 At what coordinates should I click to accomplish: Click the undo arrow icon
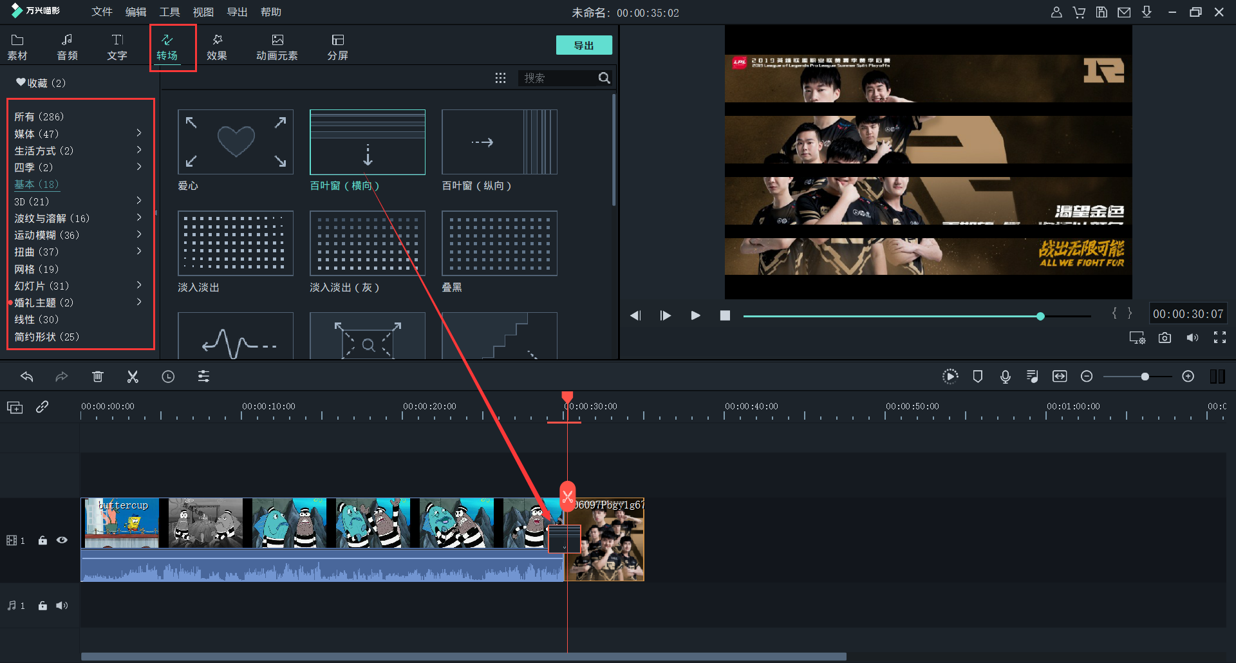(26, 377)
